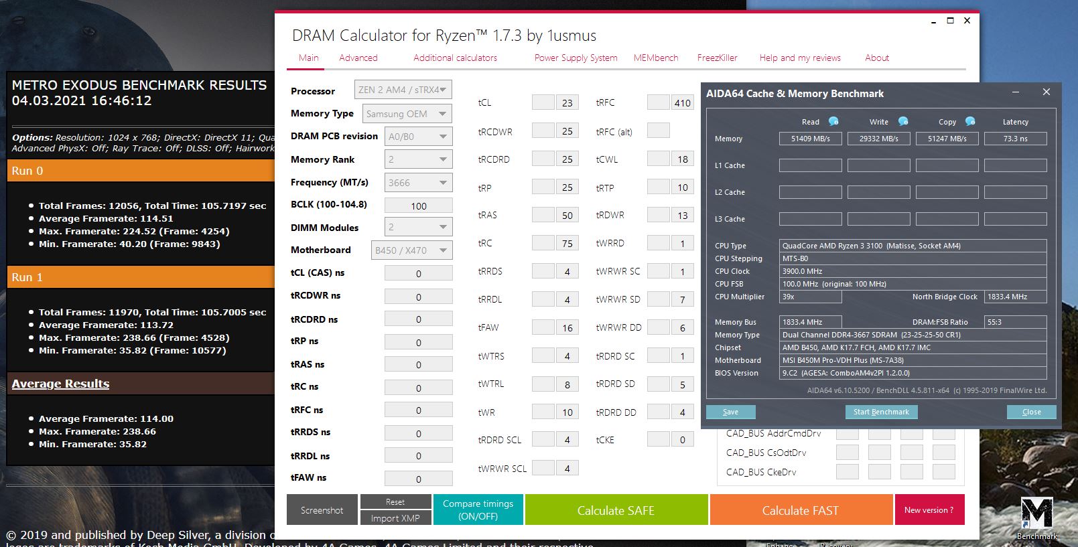The height and width of the screenshot is (547, 1078).
Task: Click the tCWL value field showing 18
Action: click(x=683, y=159)
